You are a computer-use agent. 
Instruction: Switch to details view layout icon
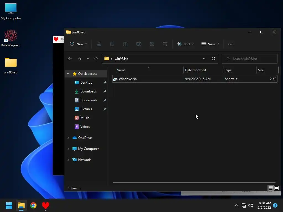point(271,188)
